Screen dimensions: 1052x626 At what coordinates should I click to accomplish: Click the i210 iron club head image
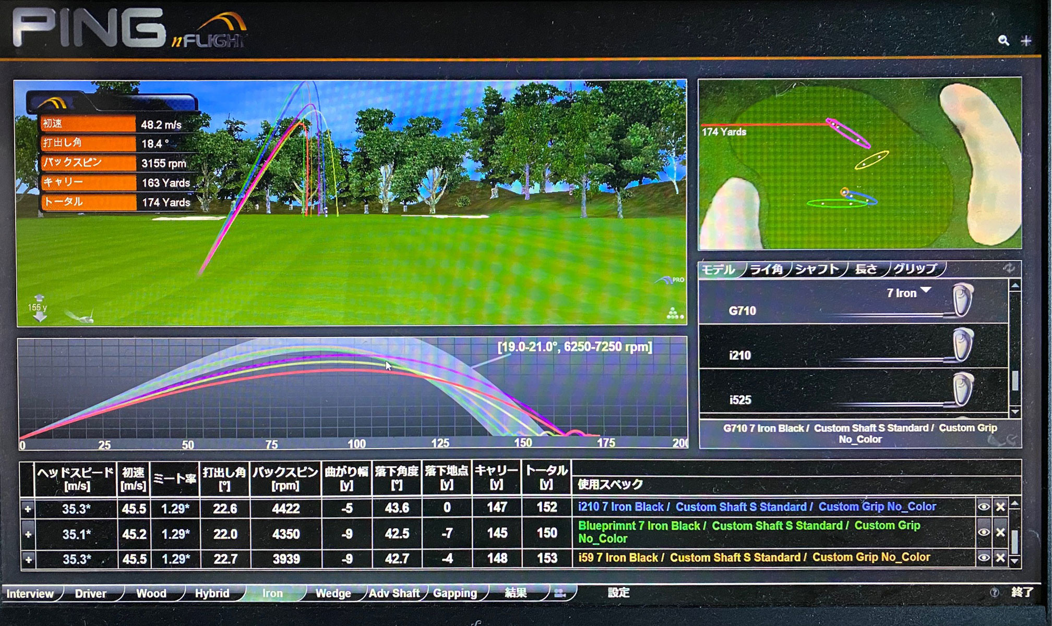pyautogui.click(x=962, y=345)
